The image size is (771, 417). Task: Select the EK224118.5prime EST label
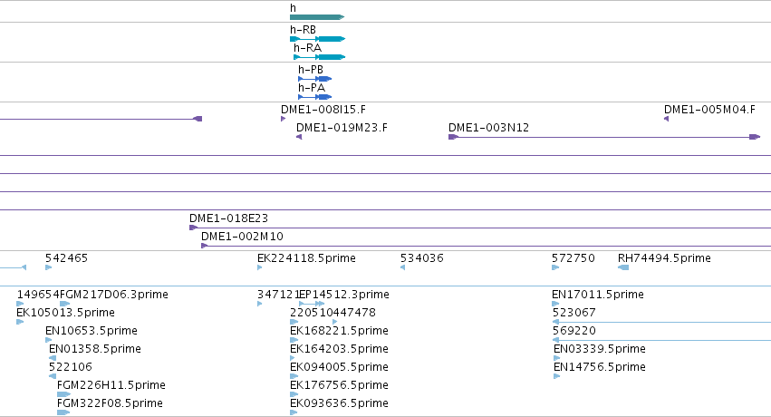click(x=306, y=258)
